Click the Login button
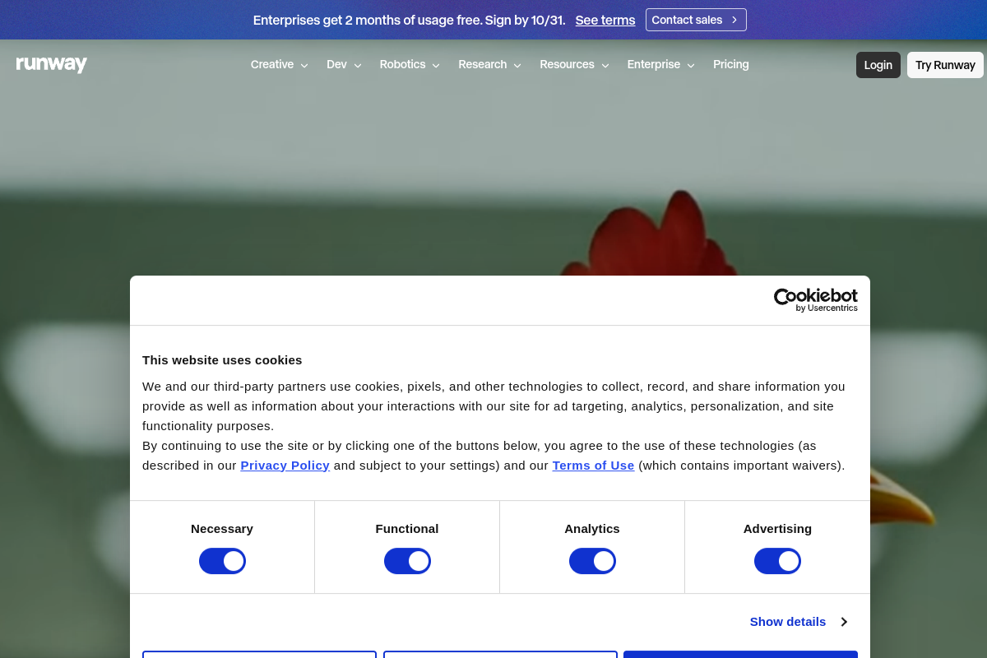The height and width of the screenshot is (658, 987). click(878, 65)
